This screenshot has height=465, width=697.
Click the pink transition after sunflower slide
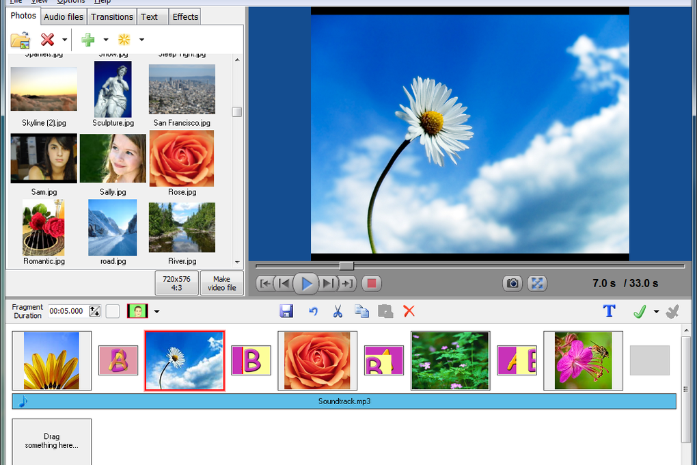tap(118, 360)
